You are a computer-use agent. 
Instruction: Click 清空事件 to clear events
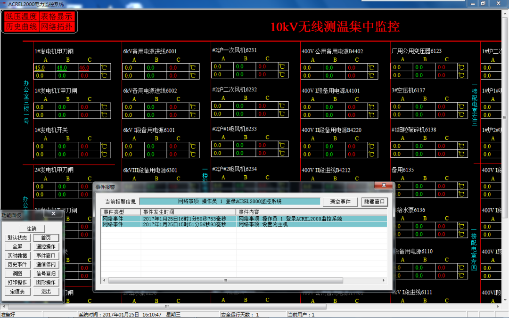339,201
